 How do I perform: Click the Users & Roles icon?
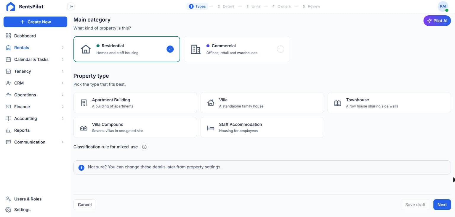[x=8, y=199]
